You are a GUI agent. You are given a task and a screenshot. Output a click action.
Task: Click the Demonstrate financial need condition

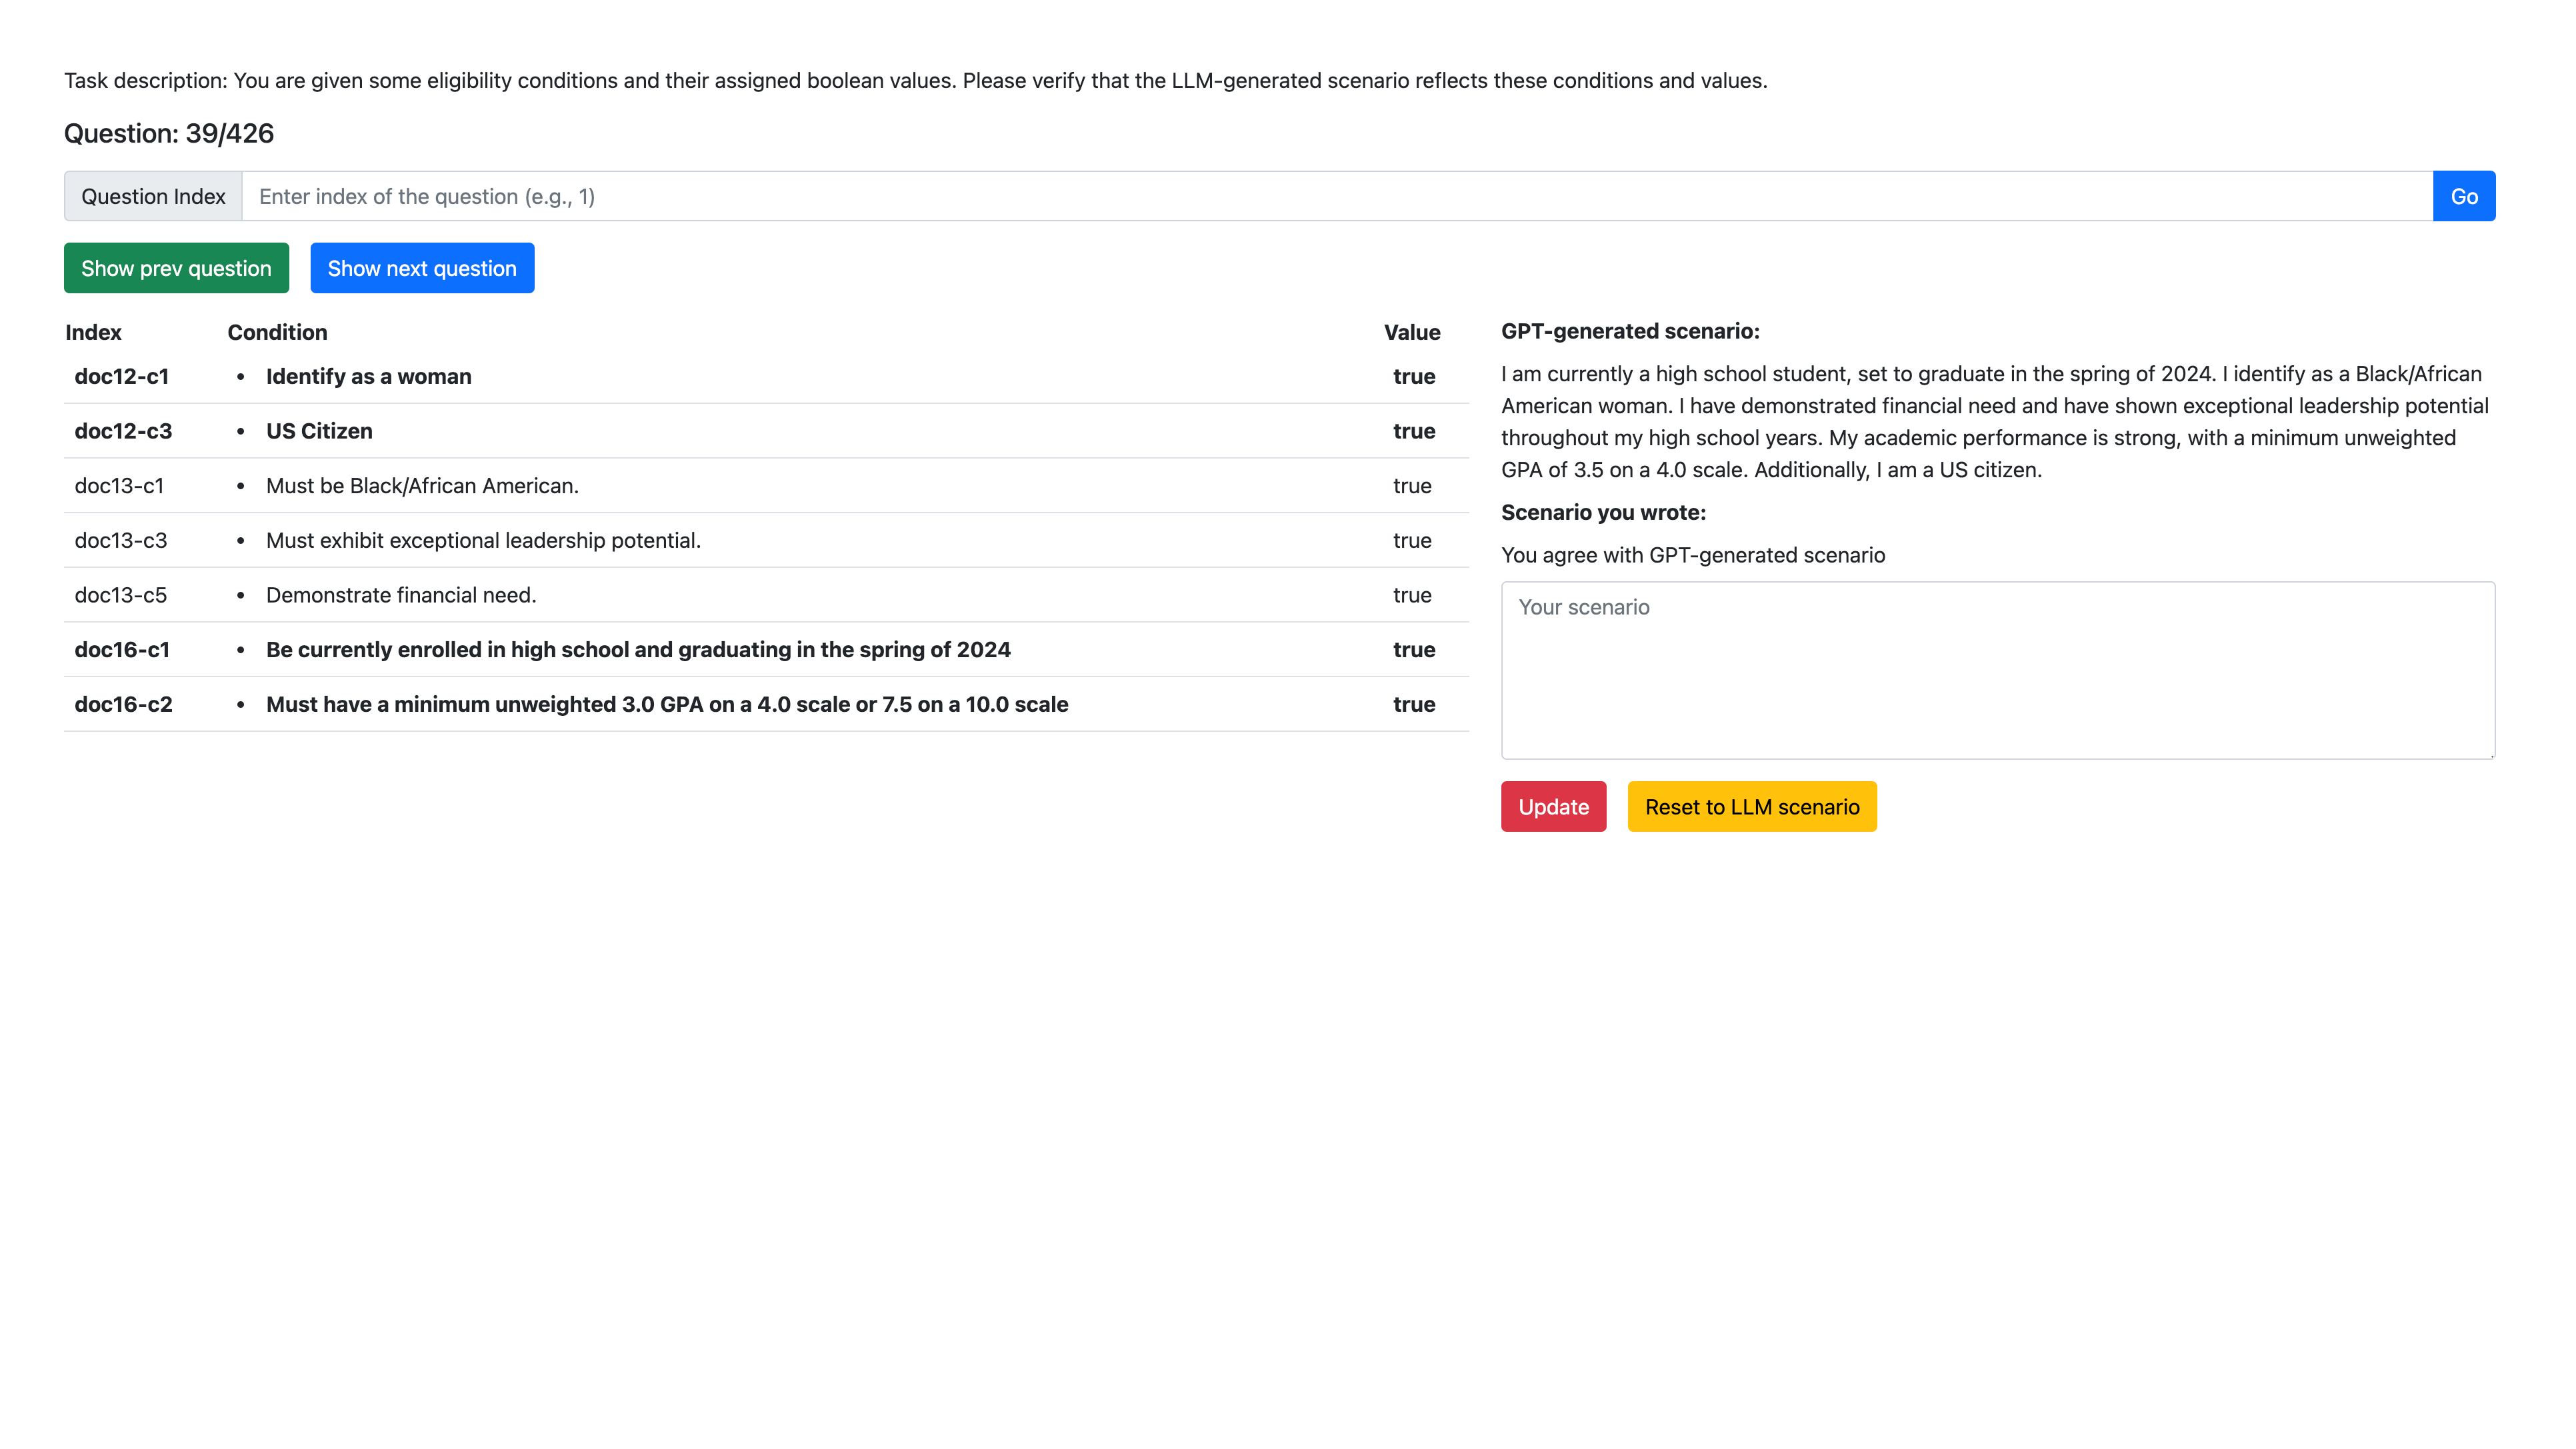pyautogui.click(x=401, y=595)
